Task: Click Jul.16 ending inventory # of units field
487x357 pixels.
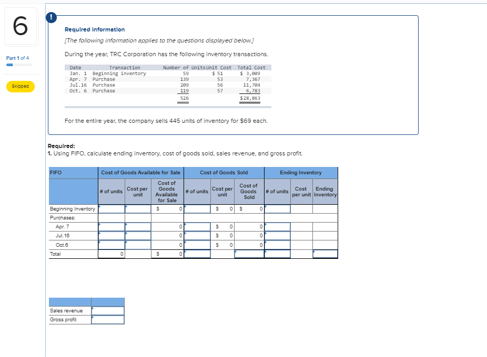Action: click(277, 236)
